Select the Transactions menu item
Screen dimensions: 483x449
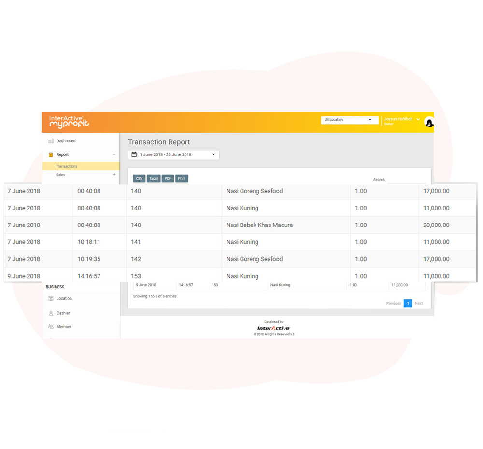coord(66,166)
